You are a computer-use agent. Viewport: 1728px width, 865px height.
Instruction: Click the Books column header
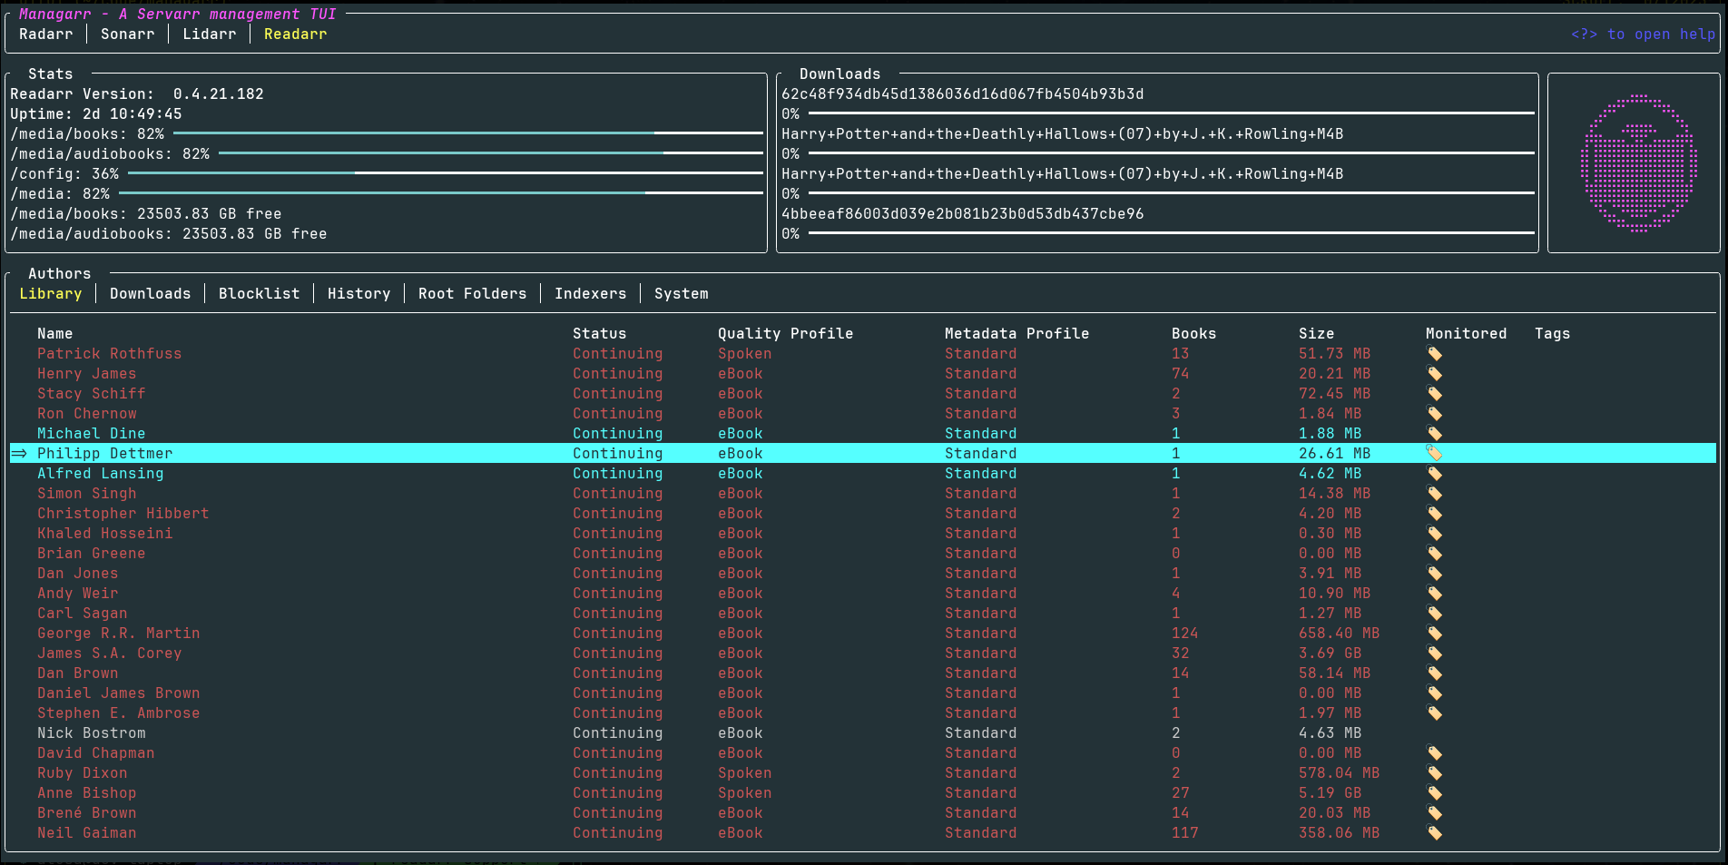click(x=1193, y=334)
